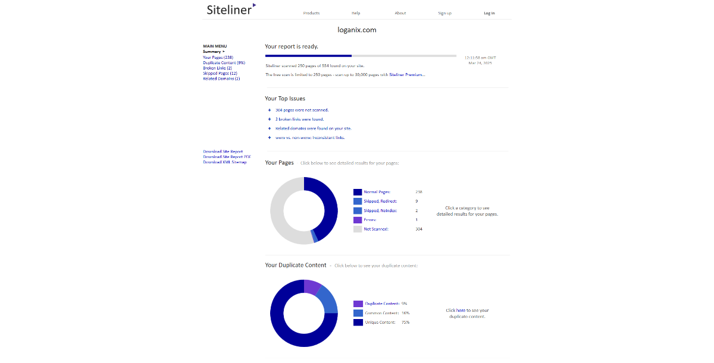Follow the Siteliner Premium link

click(x=408, y=75)
